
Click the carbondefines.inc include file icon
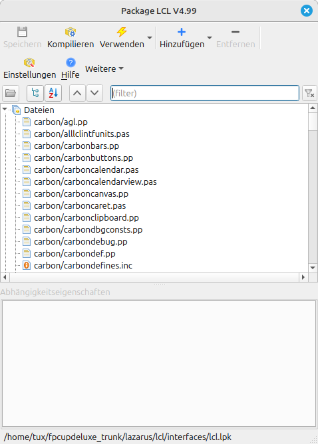[27, 266]
